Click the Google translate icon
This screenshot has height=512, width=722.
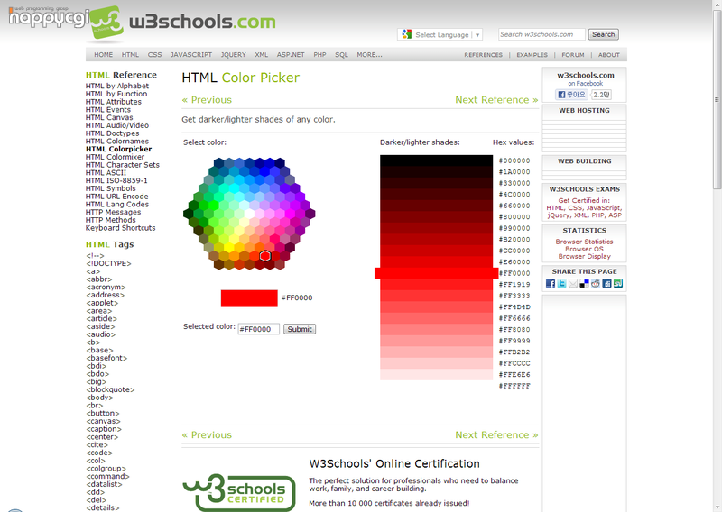[407, 34]
